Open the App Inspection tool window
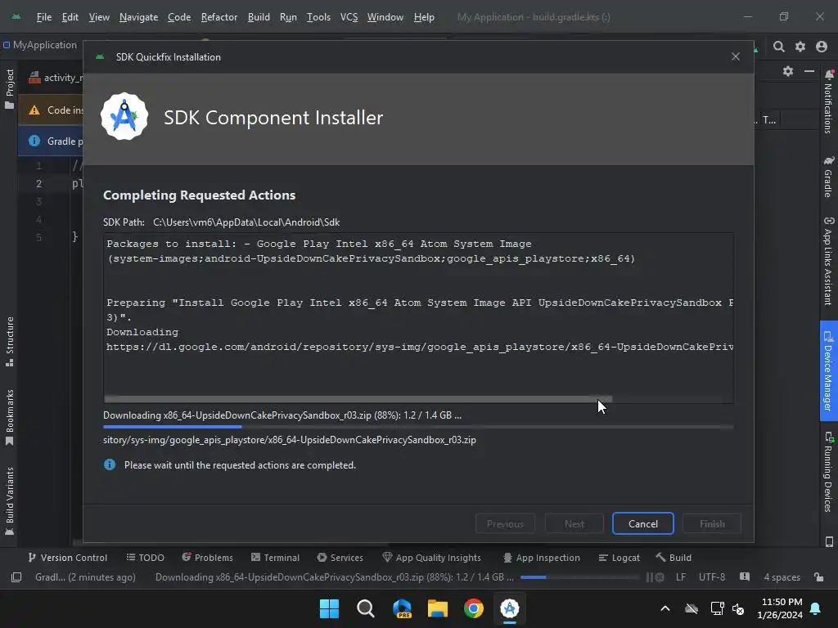The width and height of the screenshot is (838, 628). click(x=542, y=558)
